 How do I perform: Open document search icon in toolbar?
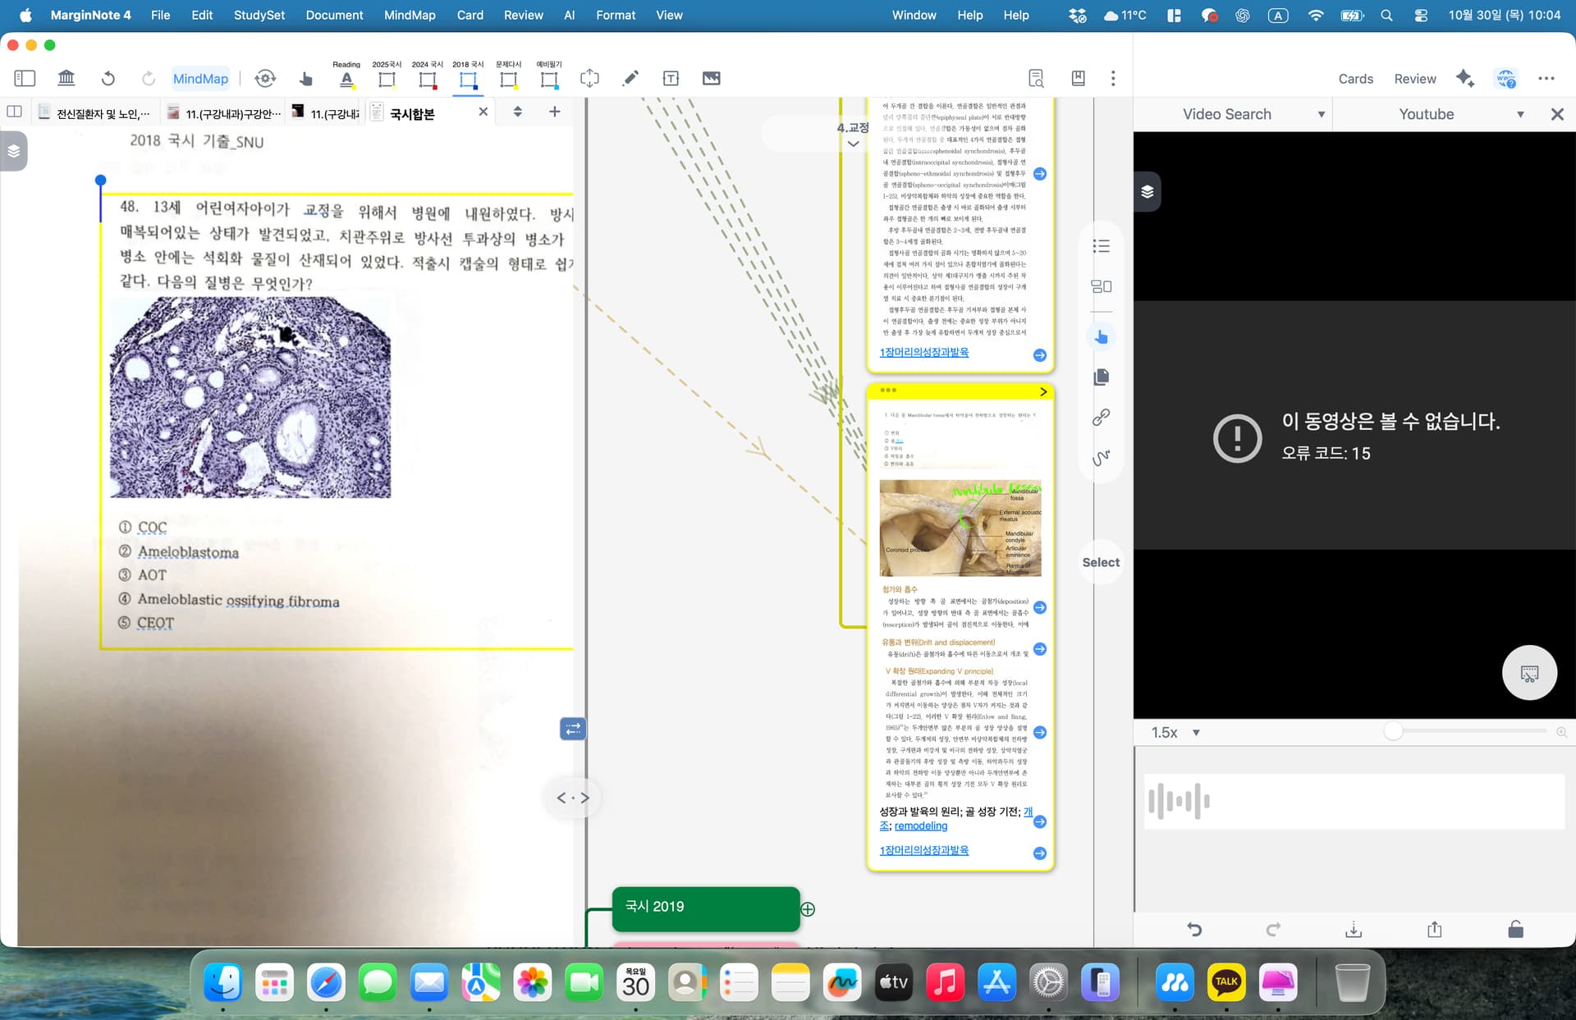1036,78
